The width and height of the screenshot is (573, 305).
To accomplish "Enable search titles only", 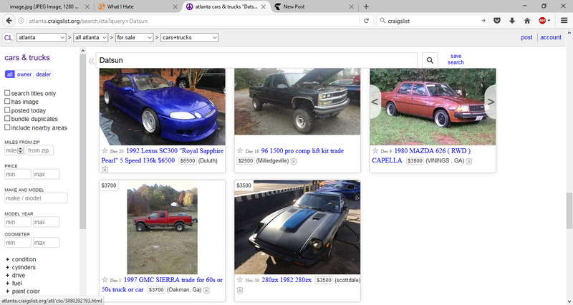I will coord(7,93).
